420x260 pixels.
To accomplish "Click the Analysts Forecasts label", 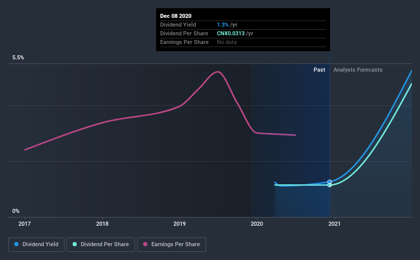I will (358, 70).
